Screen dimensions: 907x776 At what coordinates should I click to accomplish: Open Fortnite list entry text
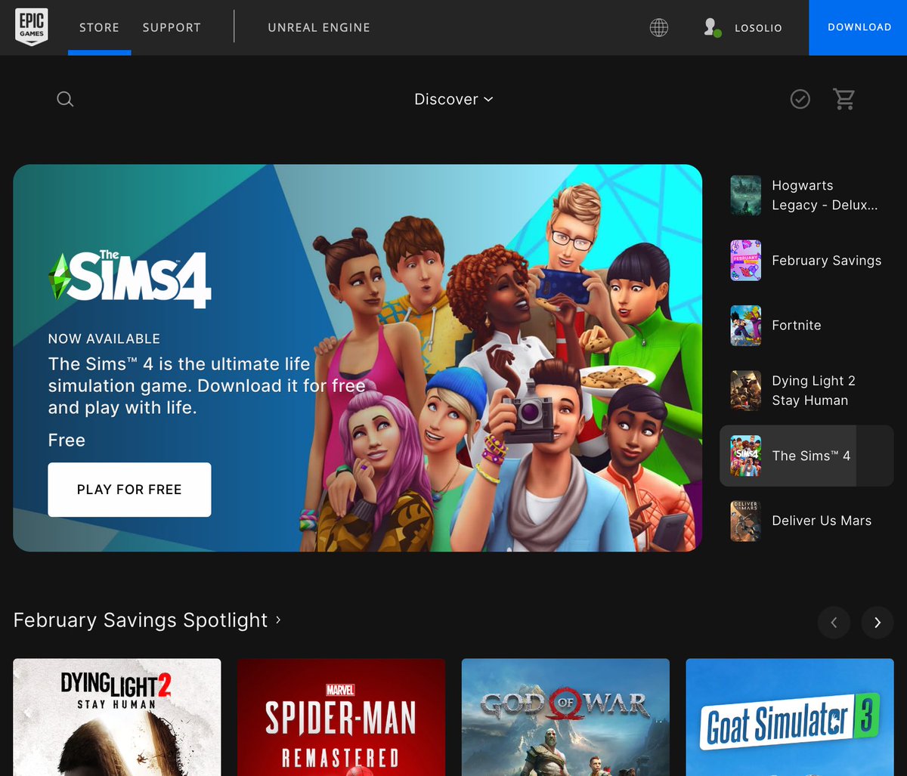click(x=796, y=326)
